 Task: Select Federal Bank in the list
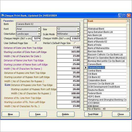click(x=107, y=93)
